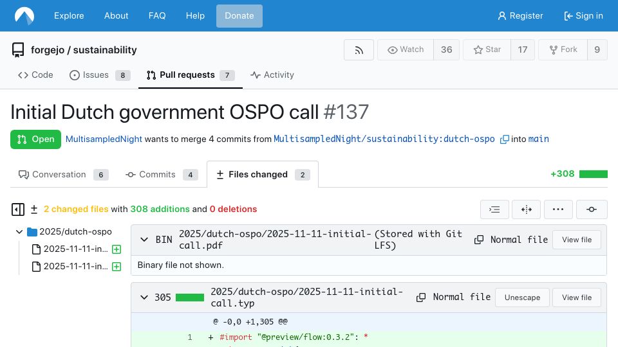Open the Help menu item
Screen dimensions: 618x347
pos(195,15)
